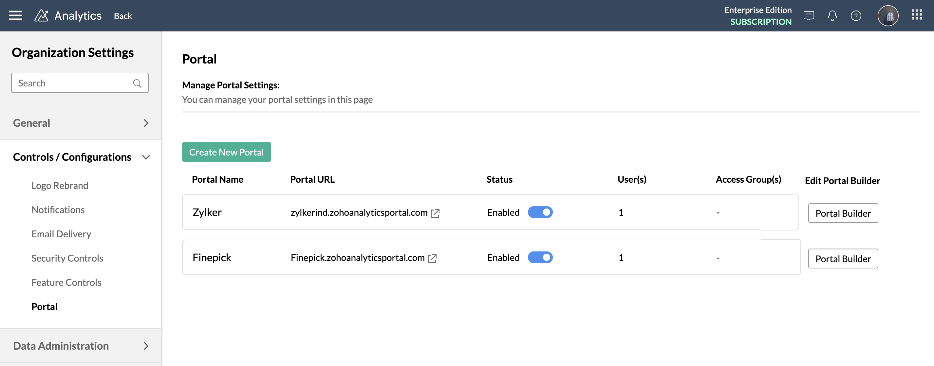Open the user profile avatar
Screen dimensions: 934x366
point(887,16)
